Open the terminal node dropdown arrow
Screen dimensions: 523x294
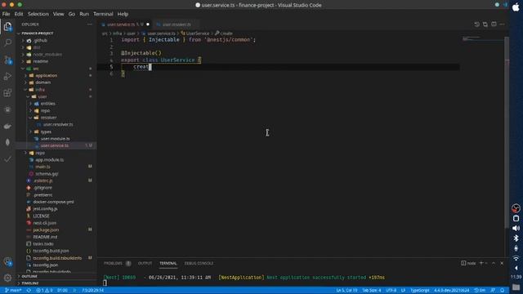click(x=486, y=263)
